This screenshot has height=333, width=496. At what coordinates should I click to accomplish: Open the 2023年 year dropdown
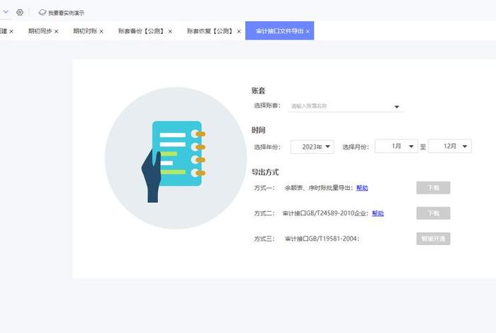[x=312, y=147]
